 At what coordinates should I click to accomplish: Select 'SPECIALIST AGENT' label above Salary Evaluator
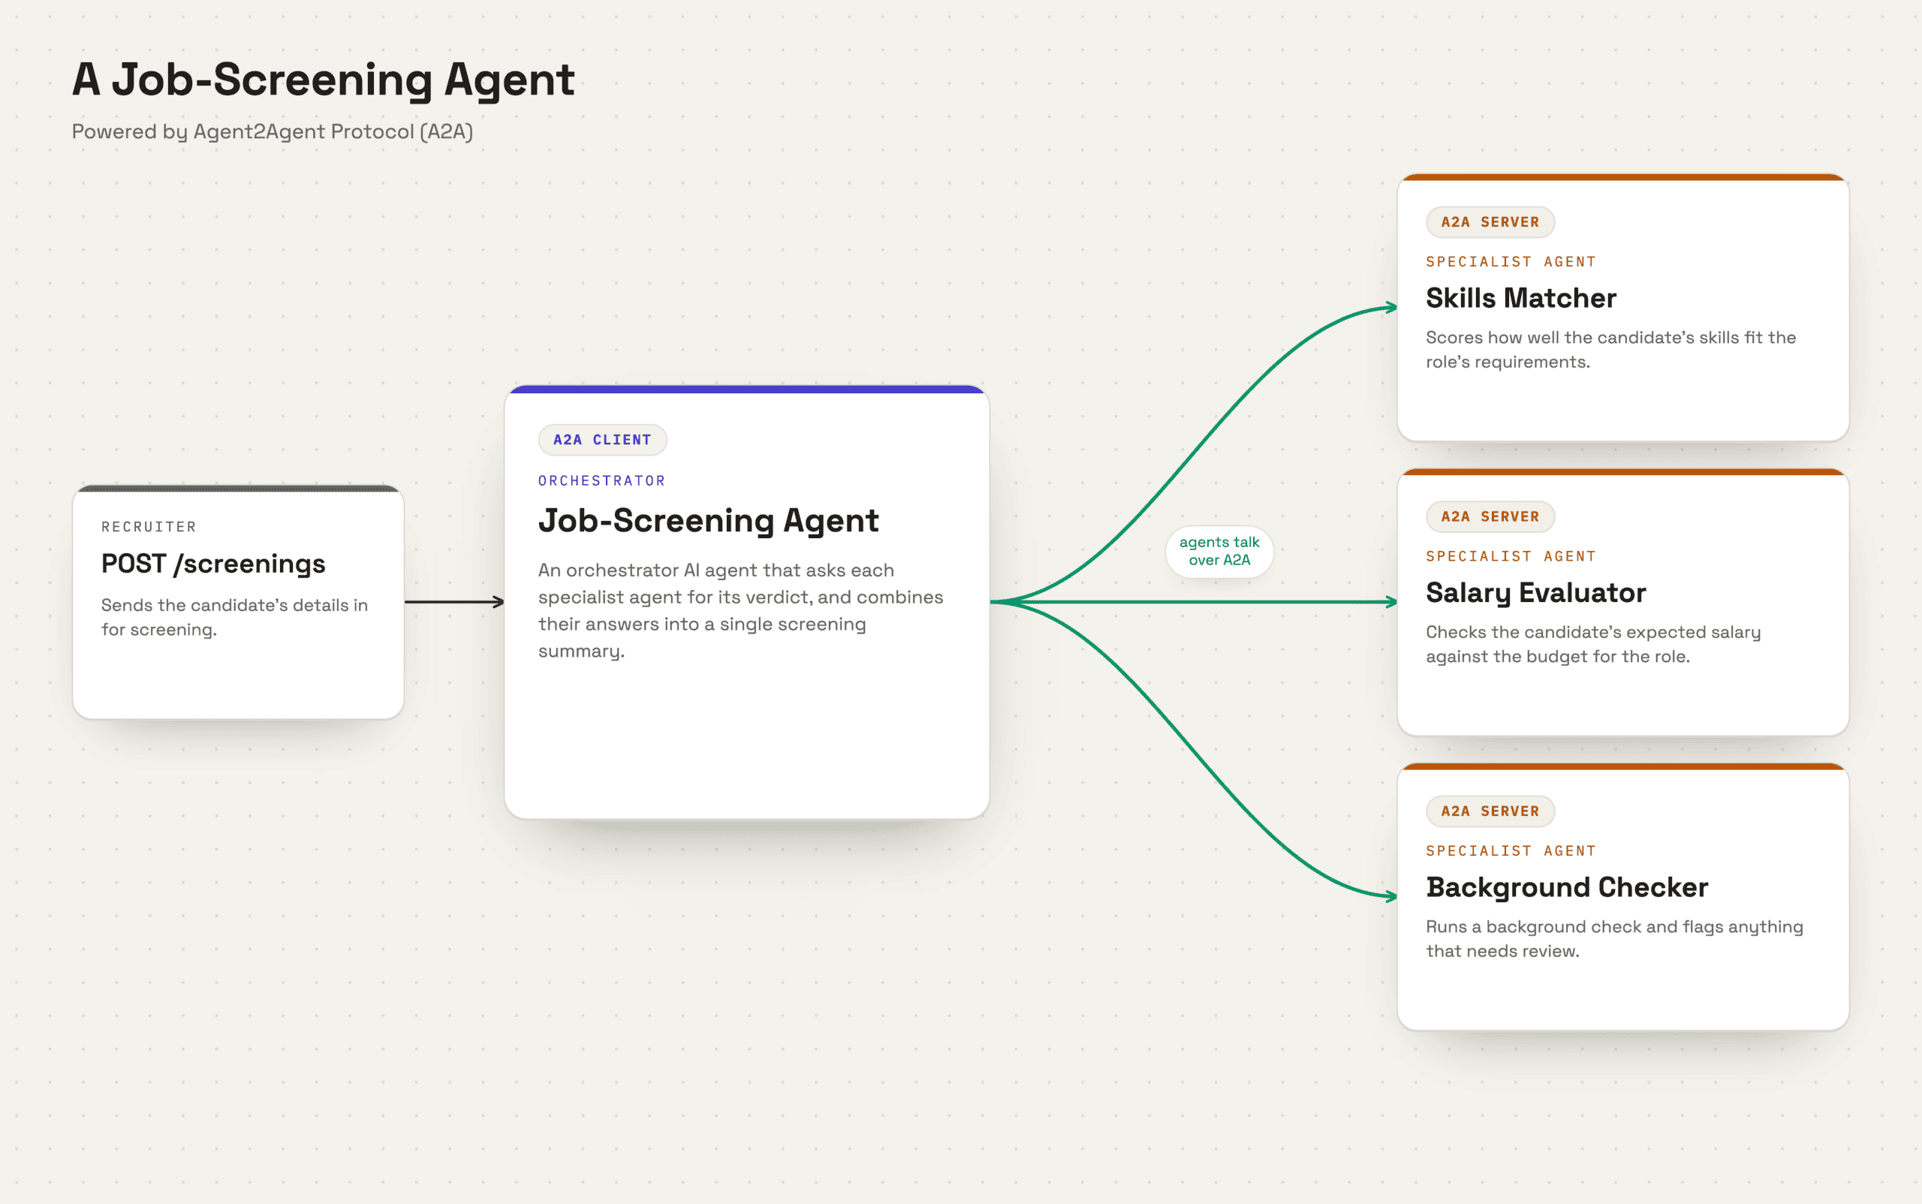click(x=1511, y=555)
